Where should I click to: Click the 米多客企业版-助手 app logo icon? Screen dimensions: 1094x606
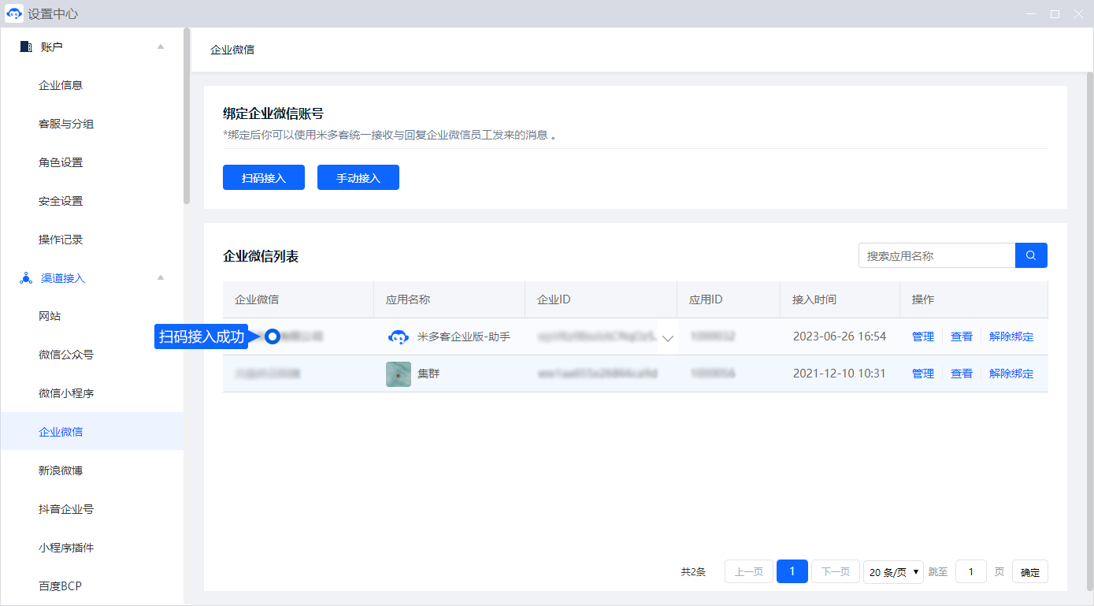click(399, 337)
